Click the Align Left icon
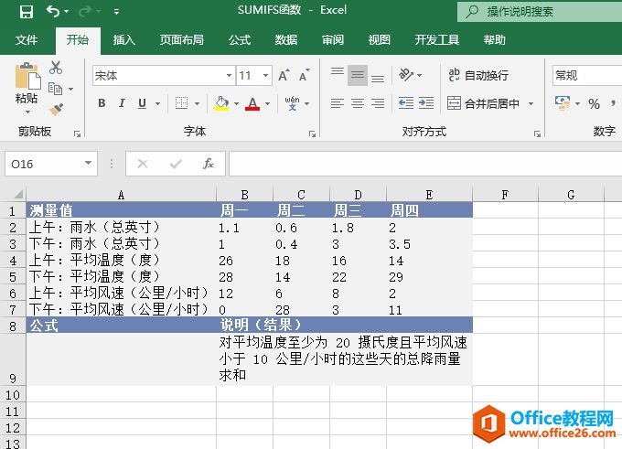The width and height of the screenshot is (622, 449). (x=338, y=103)
